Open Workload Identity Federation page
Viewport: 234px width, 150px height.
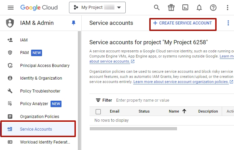[x=45, y=142]
